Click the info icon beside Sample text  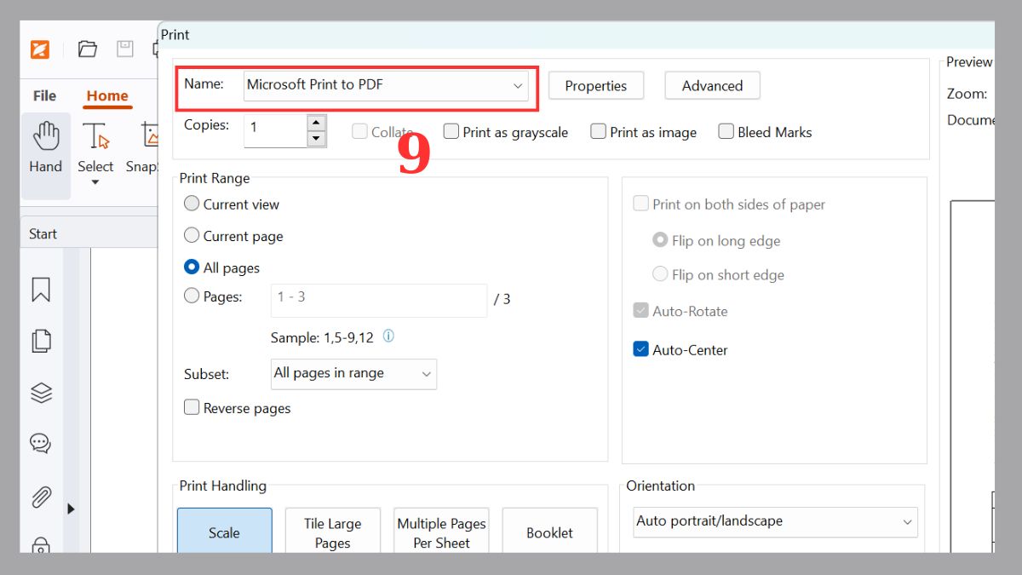tap(388, 336)
